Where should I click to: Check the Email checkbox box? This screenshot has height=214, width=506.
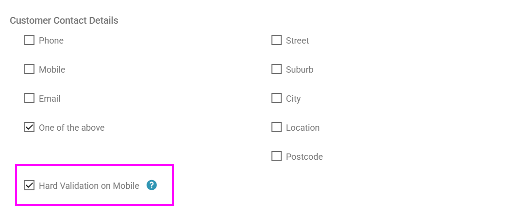(29, 98)
